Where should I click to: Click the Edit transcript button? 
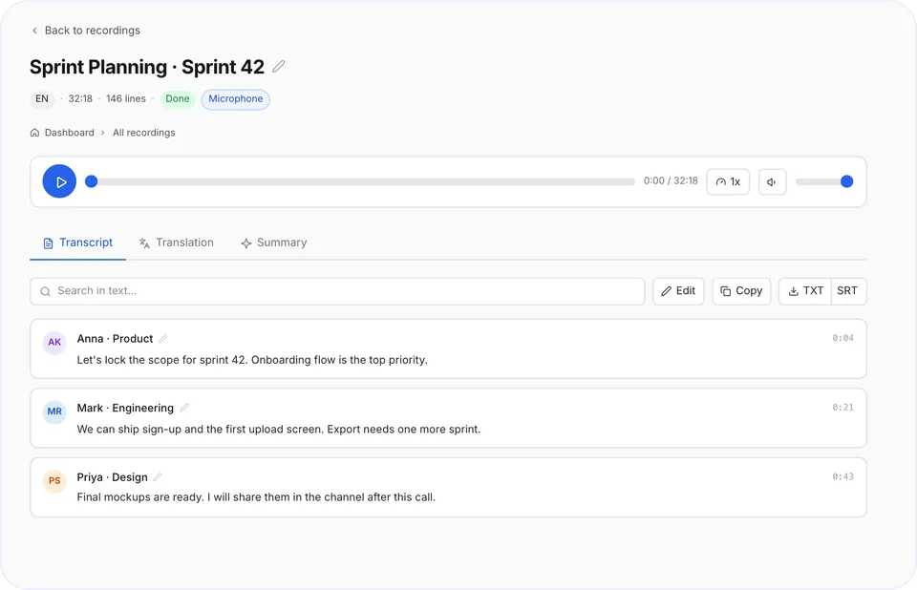point(678,291)
